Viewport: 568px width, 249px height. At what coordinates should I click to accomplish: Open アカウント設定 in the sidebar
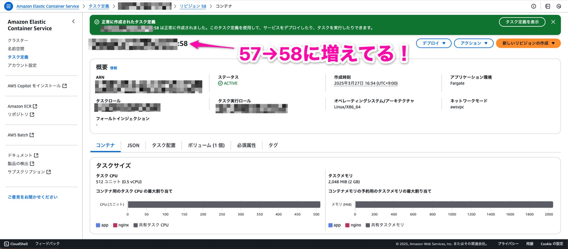[x=22, y=65]
